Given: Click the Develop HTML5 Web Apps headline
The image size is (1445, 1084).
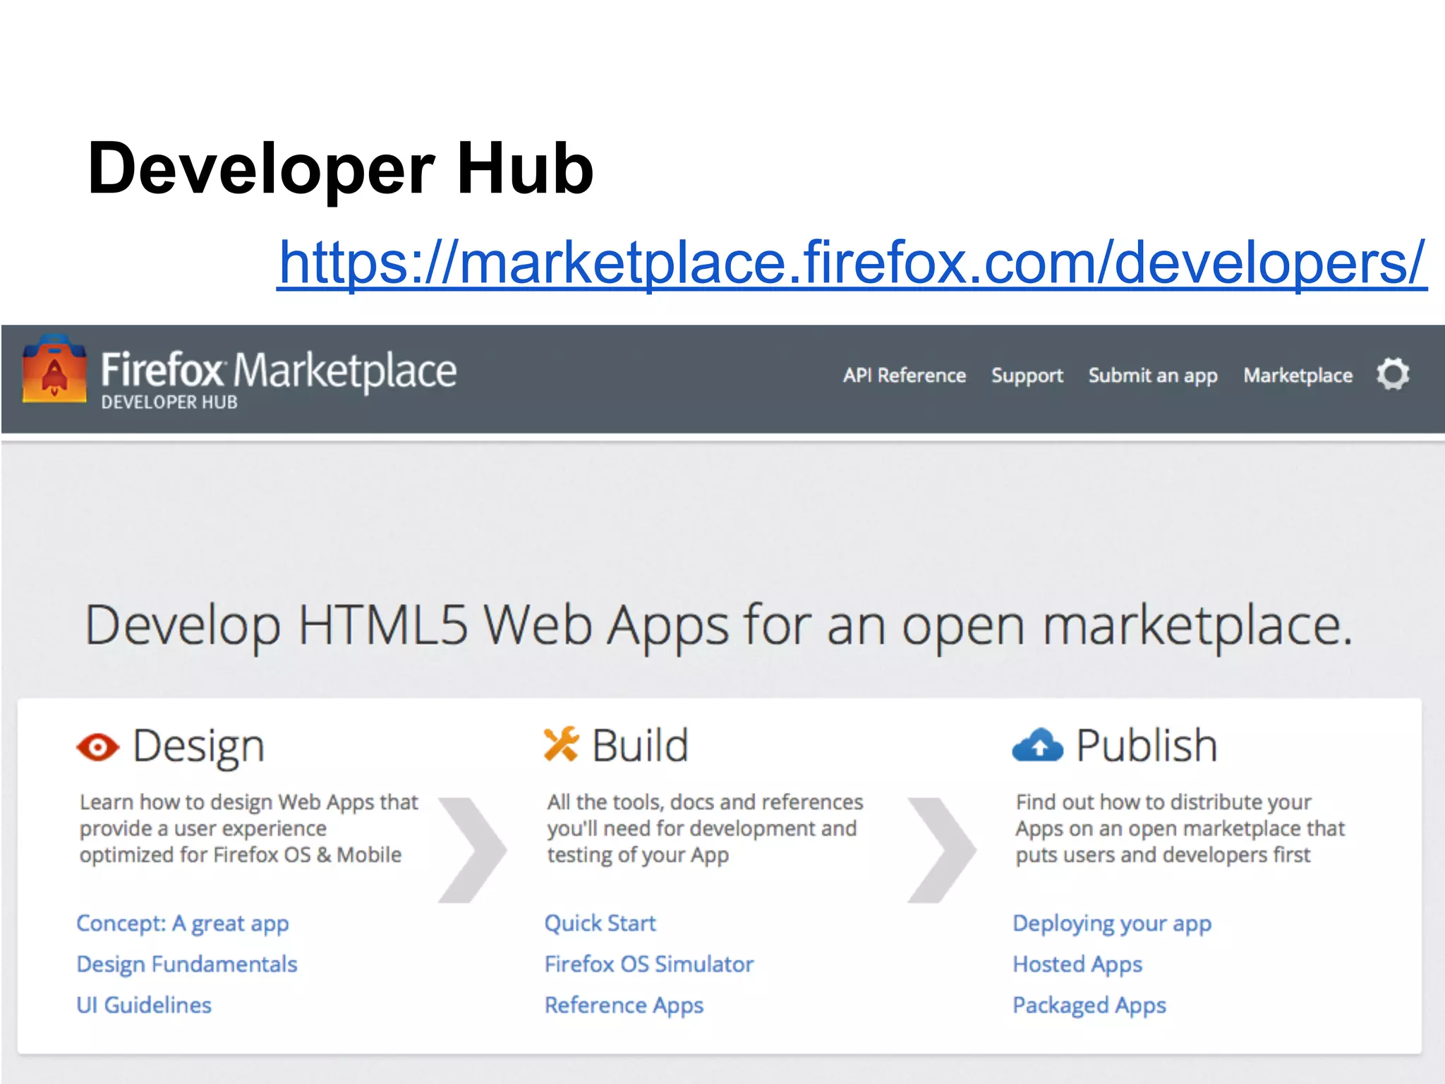Looking at the screenshot, I should tap(719, 627).
